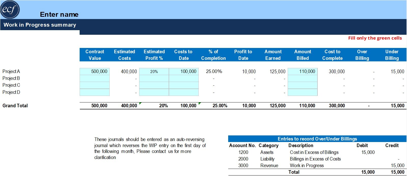Click the Amount Earned column header
The width and height of the screenshot is (407, 176).
(x=273, y=55)
